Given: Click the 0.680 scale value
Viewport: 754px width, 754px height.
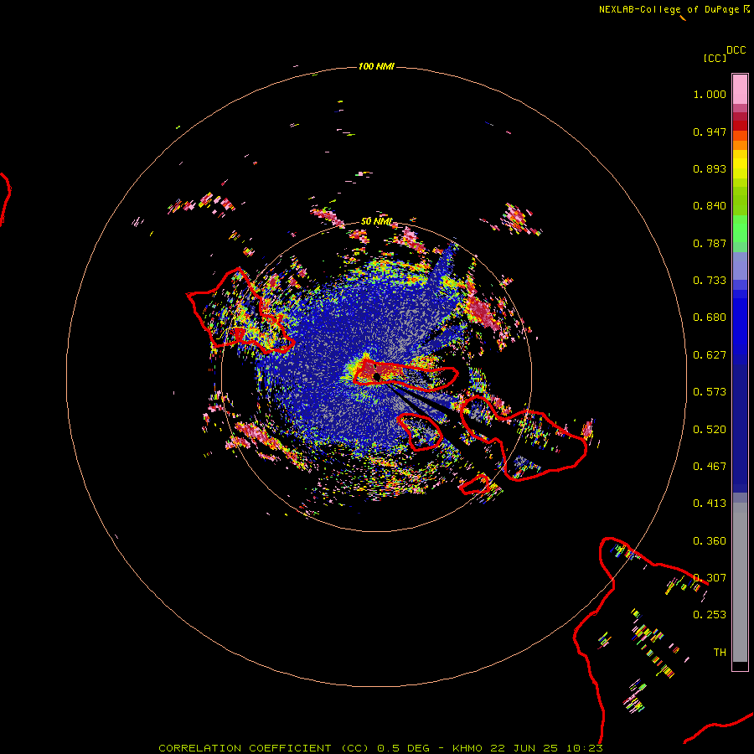Looking at the screenshot, I should (x=710, y=318).
